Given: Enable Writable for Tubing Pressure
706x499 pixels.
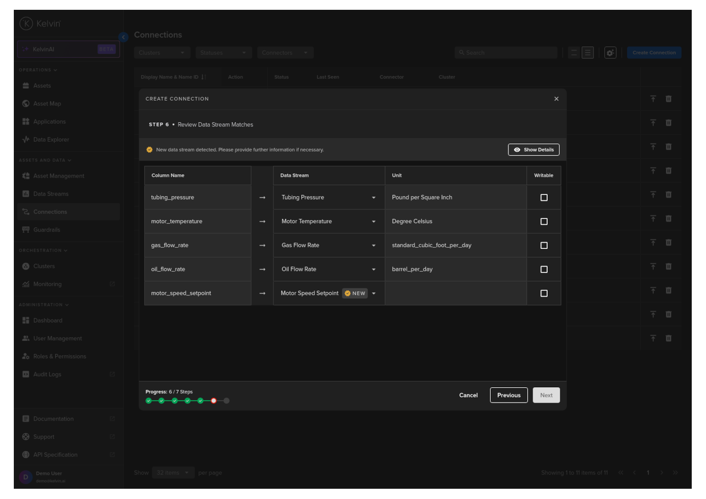Looking at the screenshot, I should point(544,198).
